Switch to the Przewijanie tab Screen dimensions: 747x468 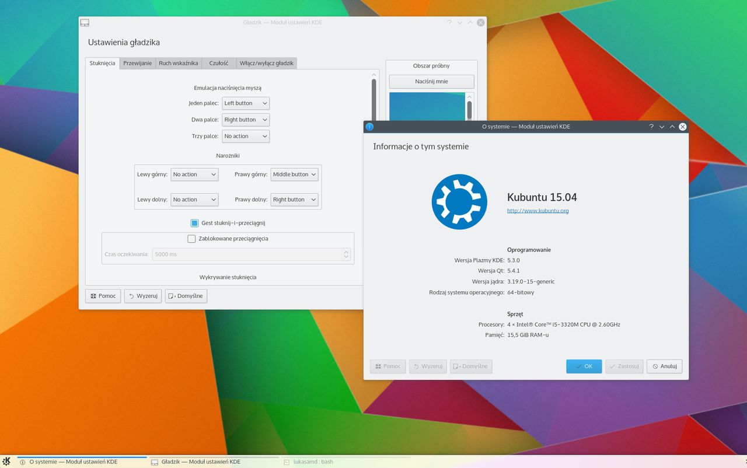coord(137,63)
